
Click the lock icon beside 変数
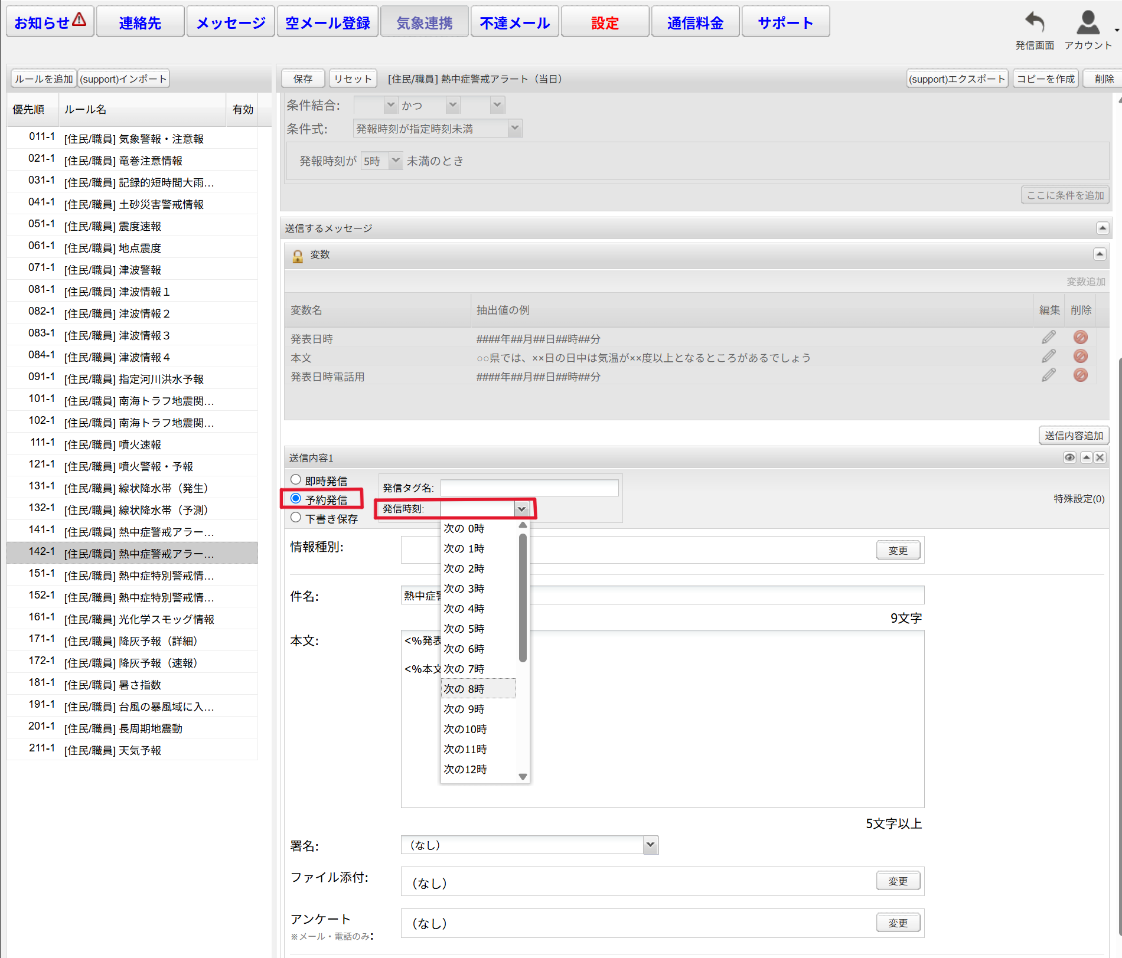(298, 256)
